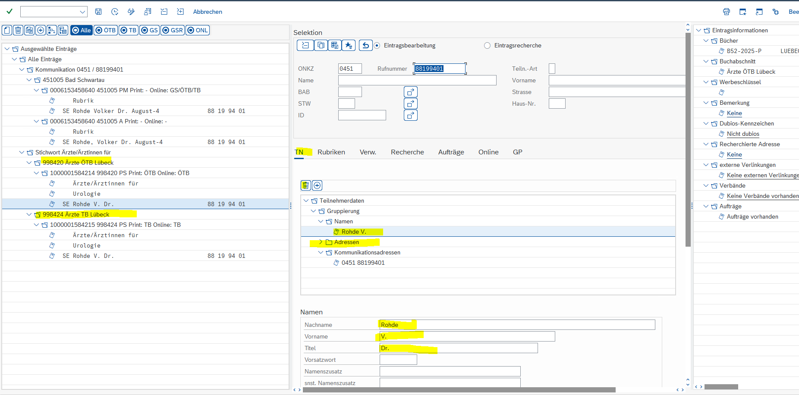Select the table layout icon in the Selektion toolbar
The height and width of the screenshot is (395, 799).
(335, 45)
